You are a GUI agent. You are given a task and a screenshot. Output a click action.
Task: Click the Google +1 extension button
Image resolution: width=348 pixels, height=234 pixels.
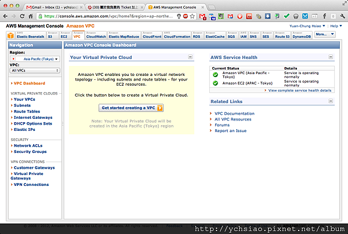(314, 16)
